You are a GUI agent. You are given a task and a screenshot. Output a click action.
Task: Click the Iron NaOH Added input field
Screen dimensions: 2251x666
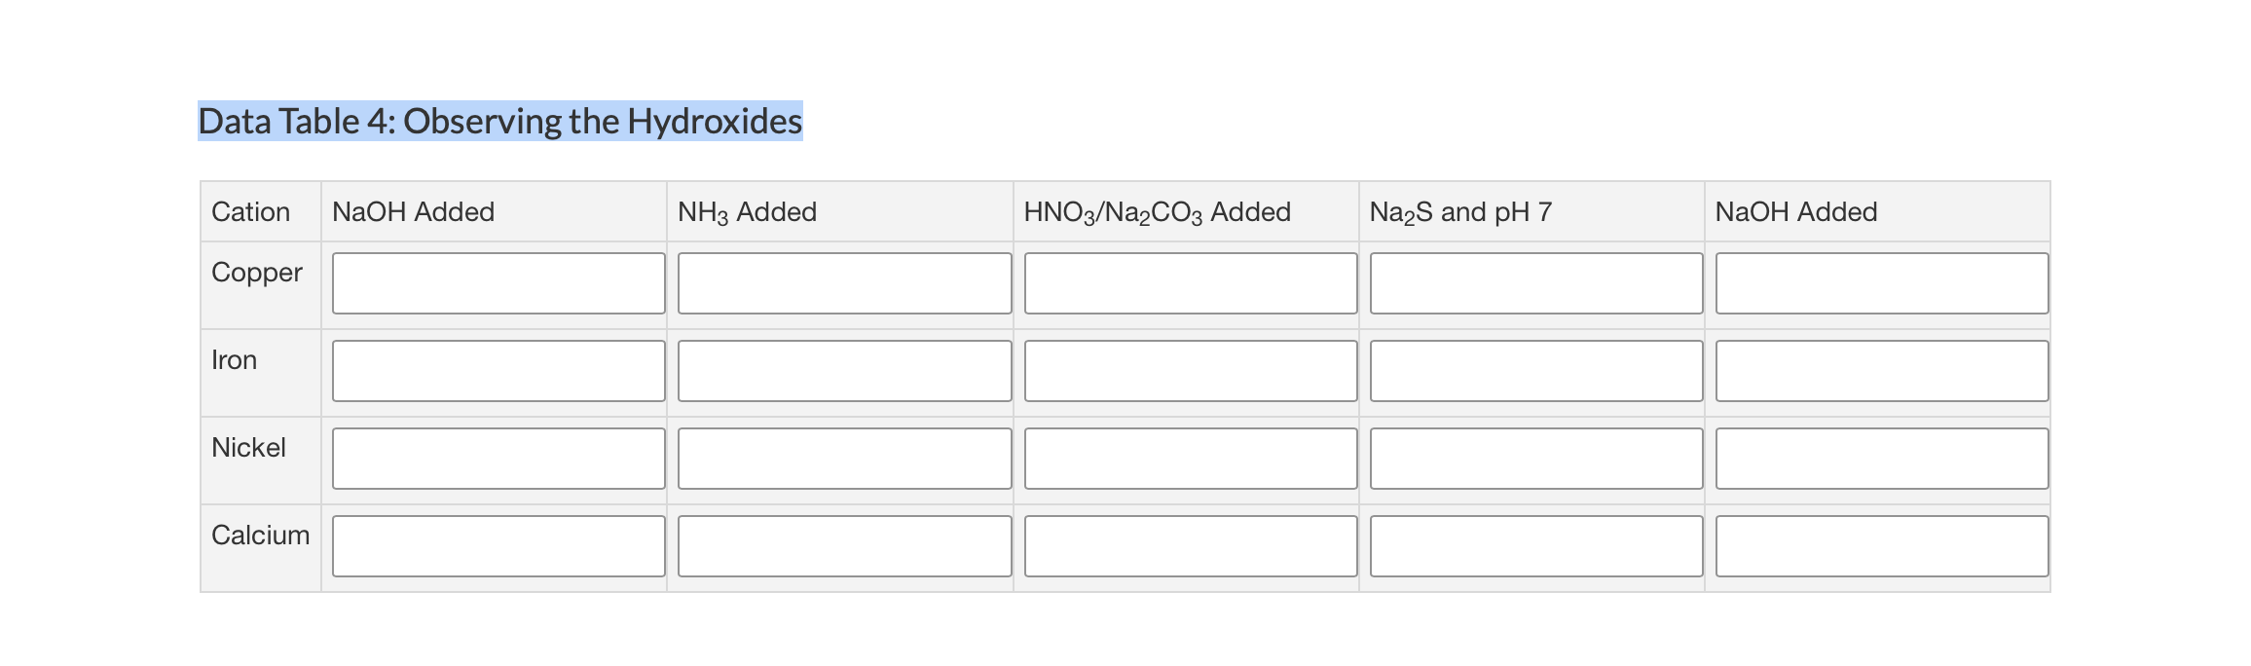498,370
